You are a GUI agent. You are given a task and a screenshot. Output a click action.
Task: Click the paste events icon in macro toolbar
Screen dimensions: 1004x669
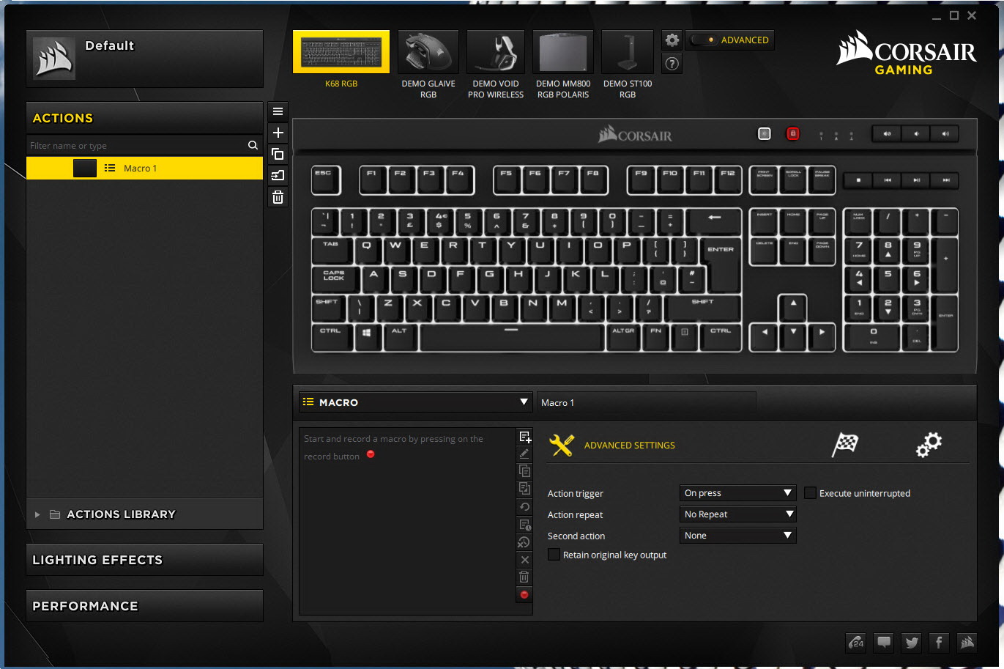click(x=524, y=489)
